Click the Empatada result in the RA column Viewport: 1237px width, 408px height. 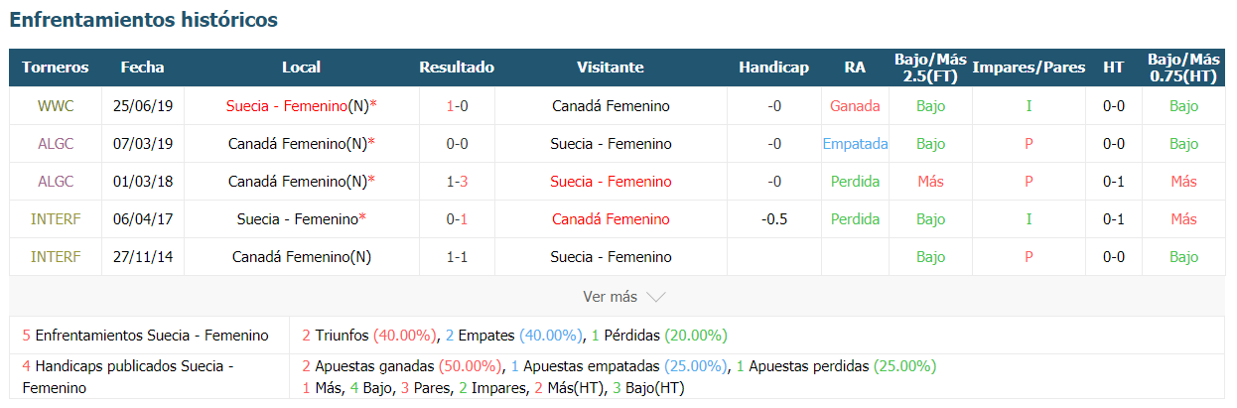[855, 144]
